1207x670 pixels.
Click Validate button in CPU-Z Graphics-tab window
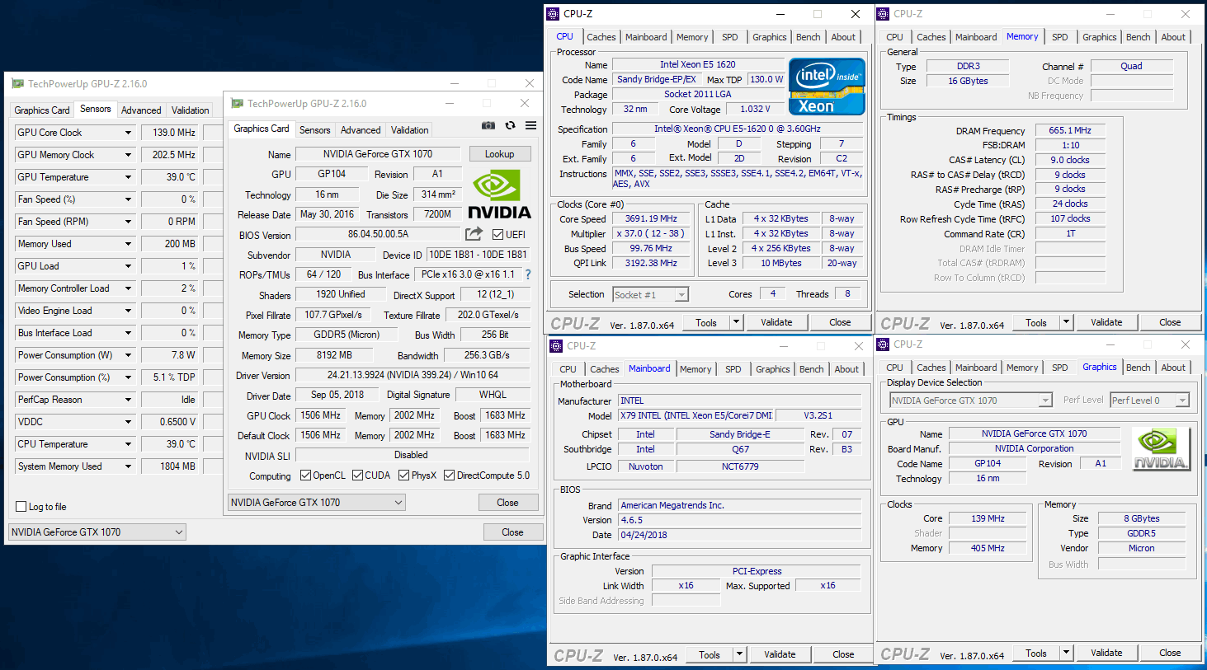click(x=1106, y=653)
